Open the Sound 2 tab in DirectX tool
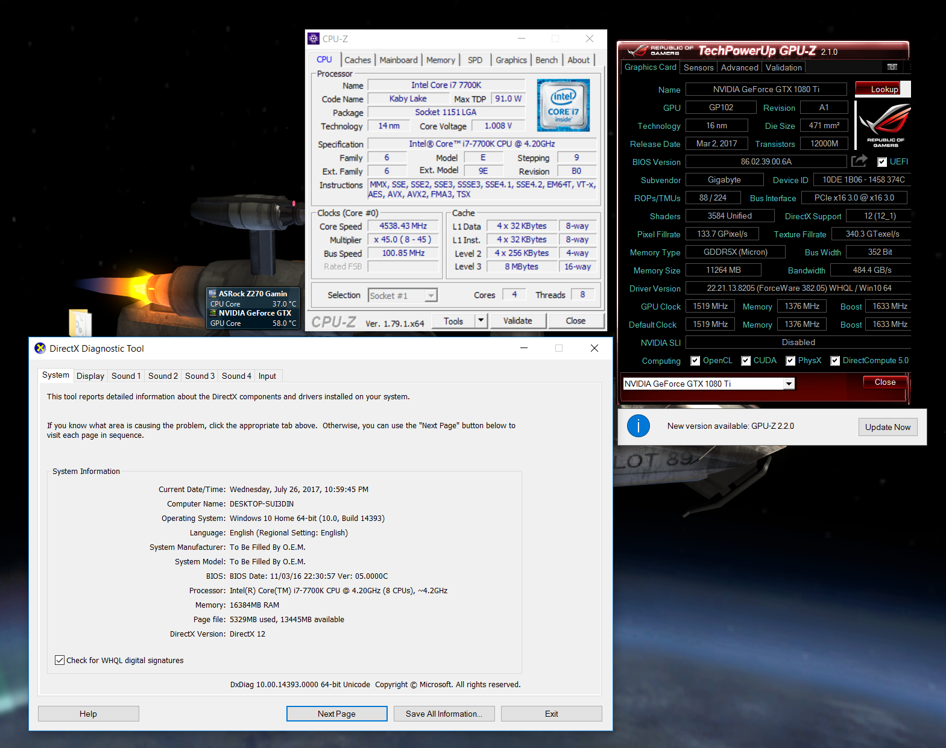 [163, 376]
